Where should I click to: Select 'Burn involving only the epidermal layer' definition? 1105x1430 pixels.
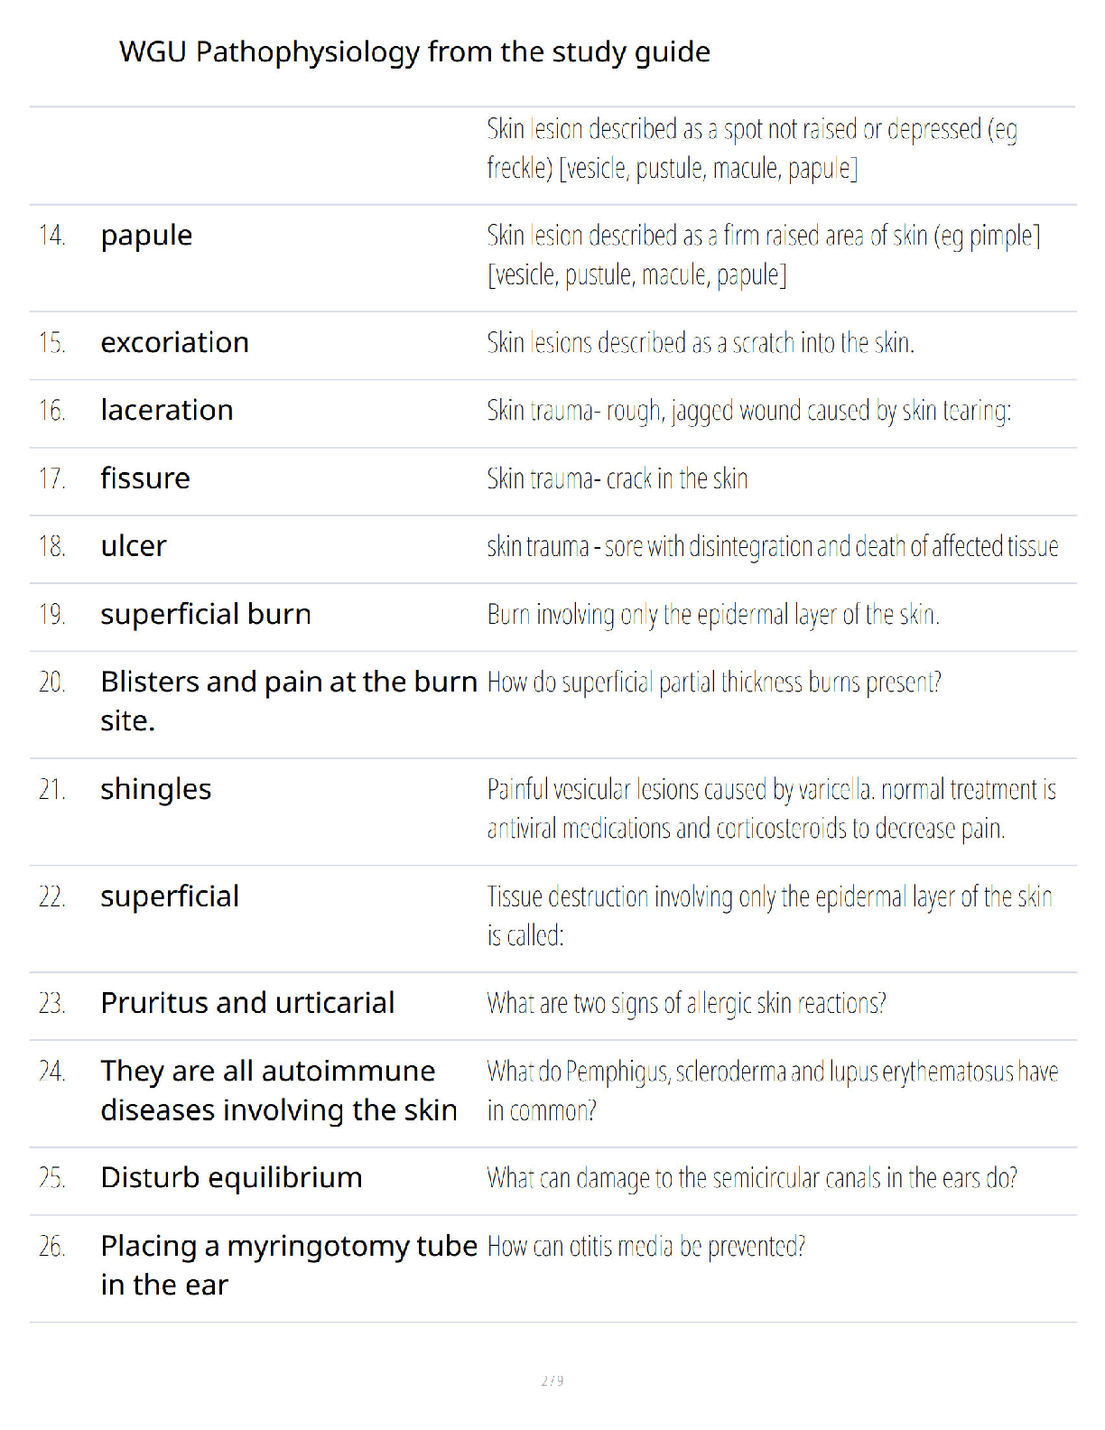coord(713,615)
